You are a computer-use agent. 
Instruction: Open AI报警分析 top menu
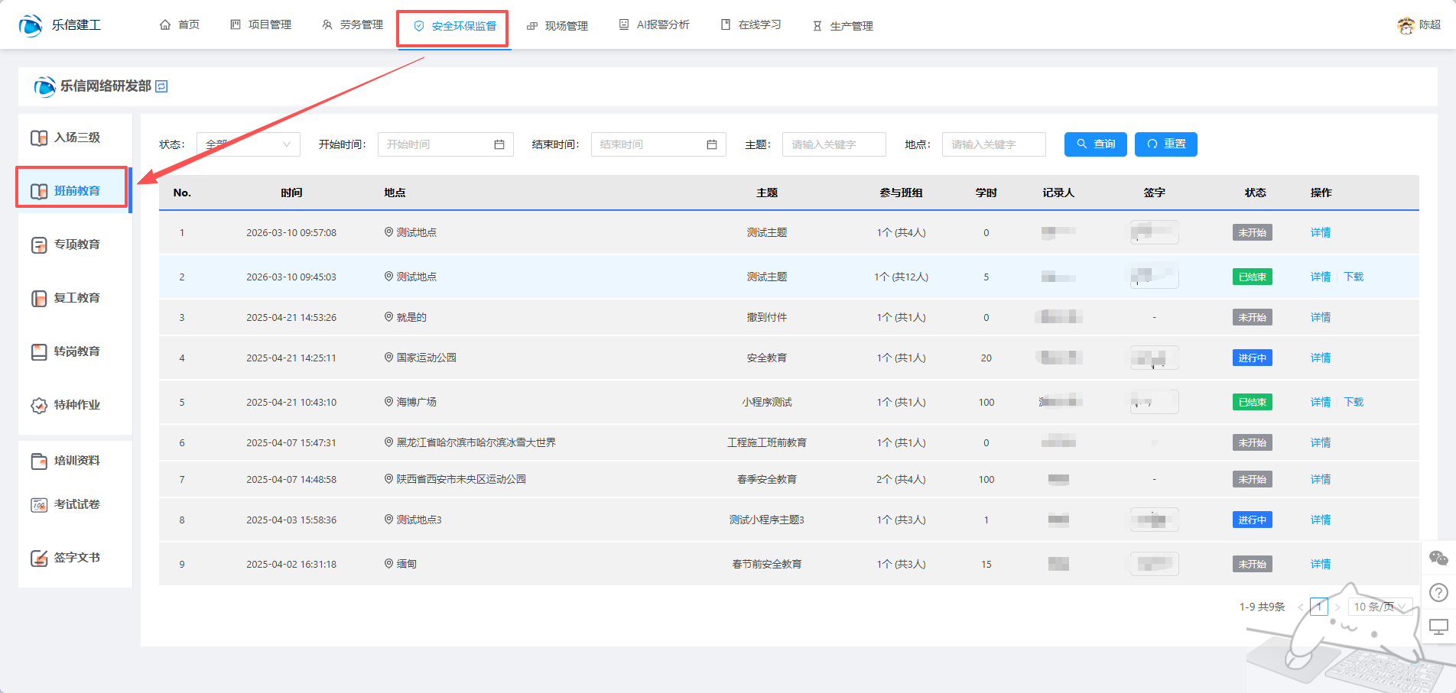[x=654, y=25]
